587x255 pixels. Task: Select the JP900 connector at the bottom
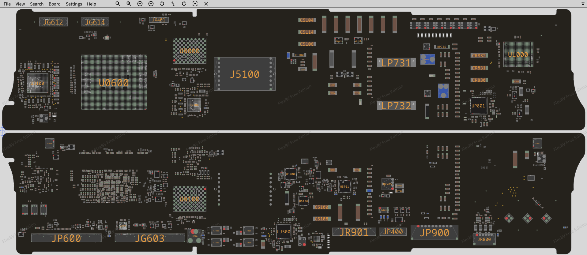click(434, 233)
